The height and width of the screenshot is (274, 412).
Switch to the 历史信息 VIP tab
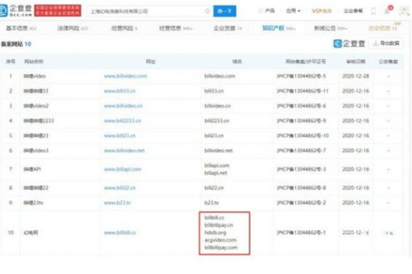[383, 28]
